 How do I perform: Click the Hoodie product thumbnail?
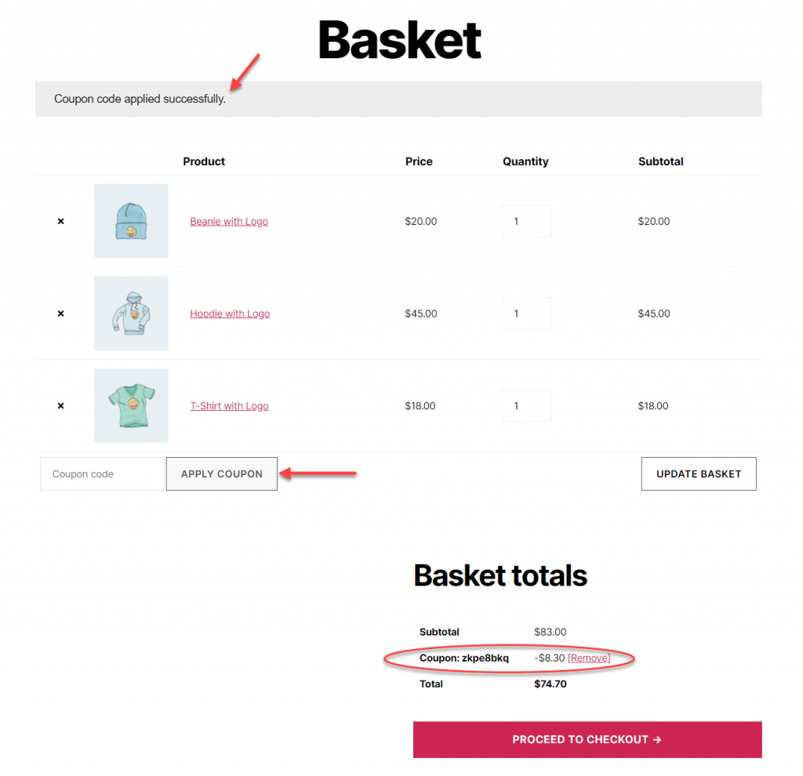[131, 313]
